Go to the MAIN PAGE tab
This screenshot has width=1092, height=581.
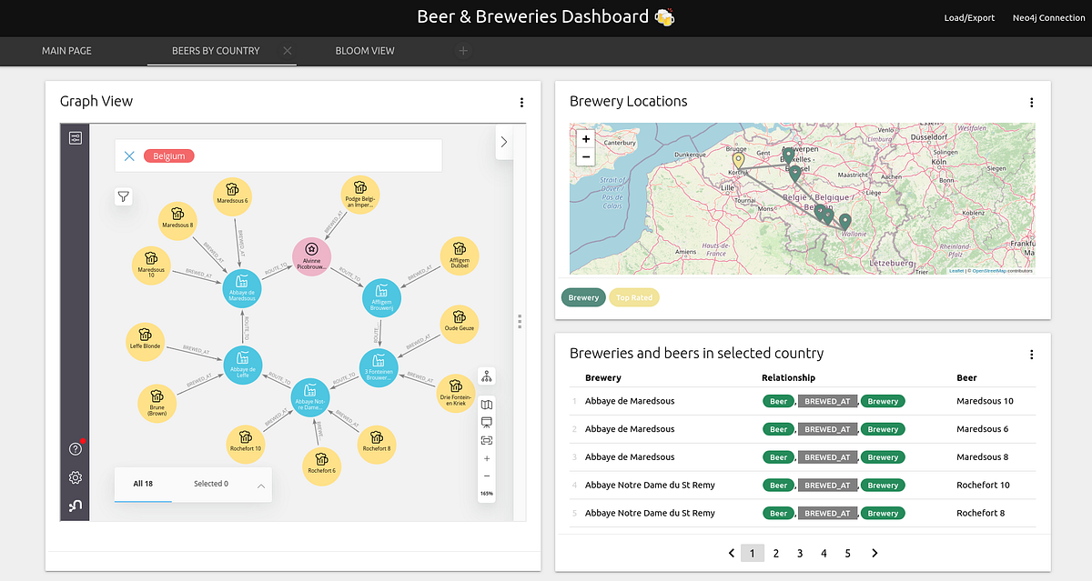(x=66, y=51)
